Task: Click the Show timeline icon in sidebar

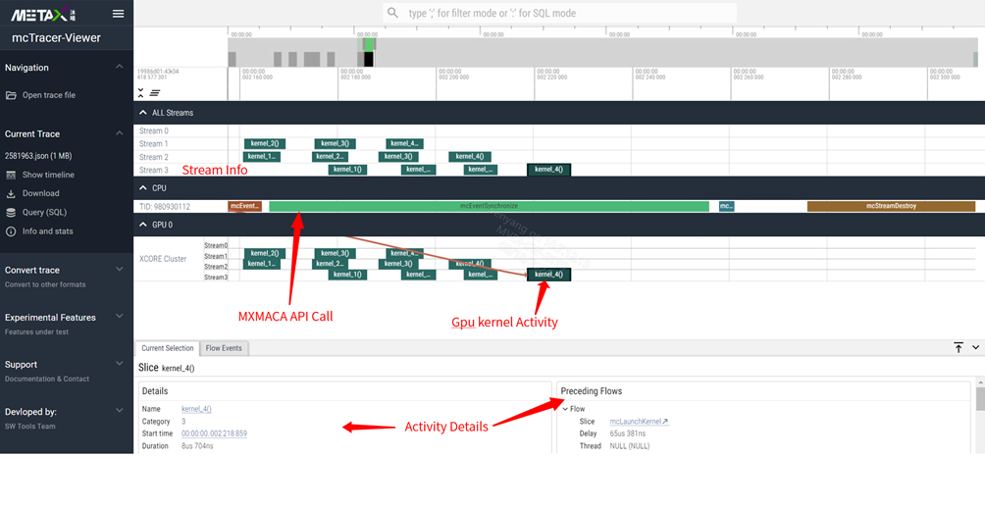Action: pos(12,175)
